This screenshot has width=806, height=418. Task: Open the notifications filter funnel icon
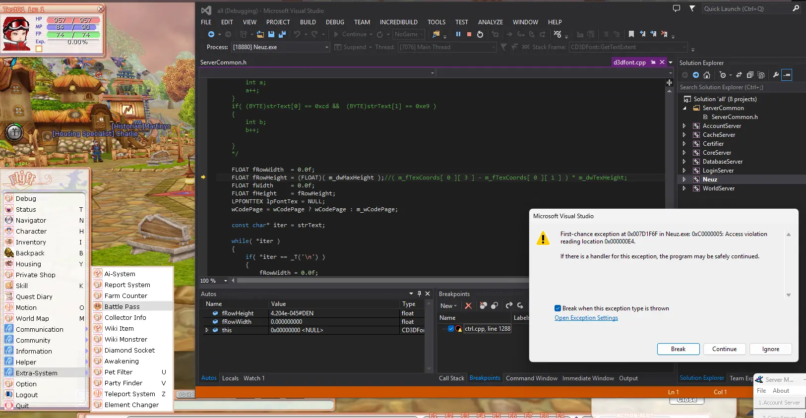tap(692, 8)
